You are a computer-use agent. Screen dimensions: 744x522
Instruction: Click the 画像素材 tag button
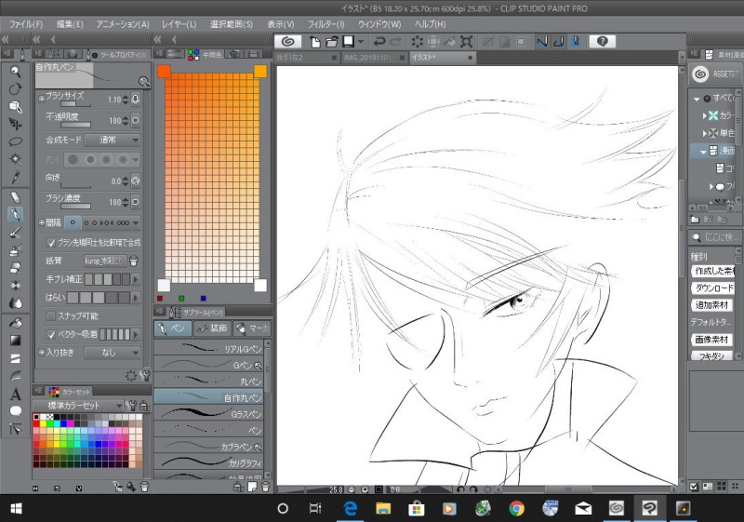point(711,340)
